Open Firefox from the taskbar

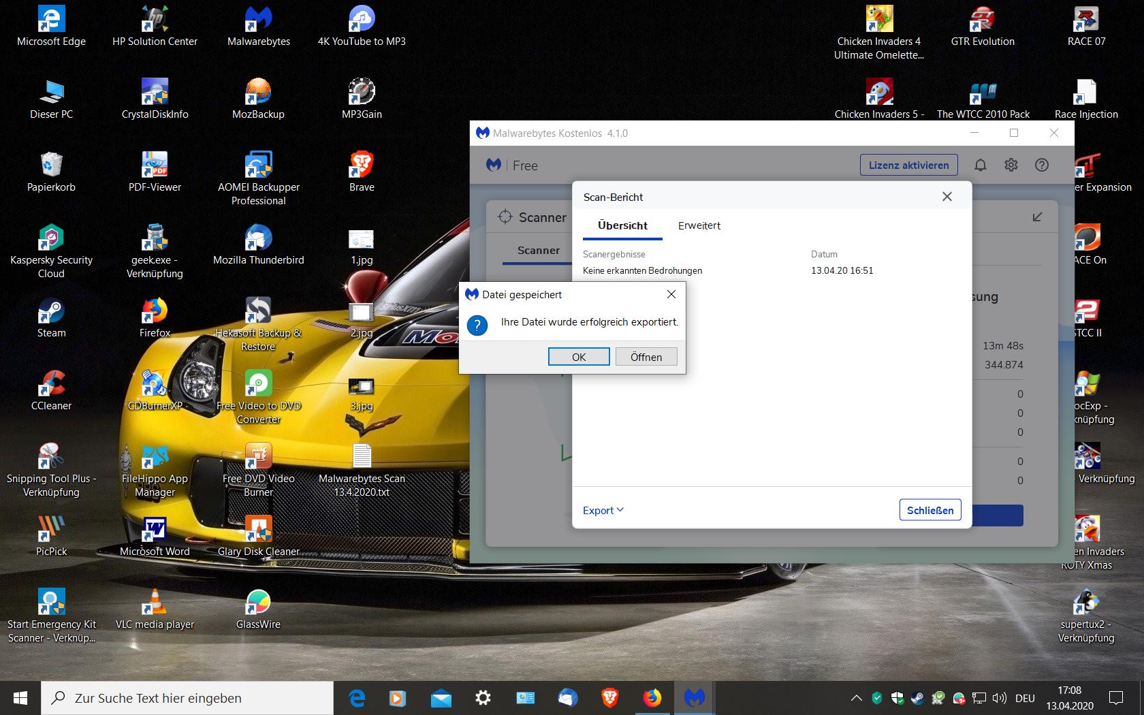click(x=652, y=698)
